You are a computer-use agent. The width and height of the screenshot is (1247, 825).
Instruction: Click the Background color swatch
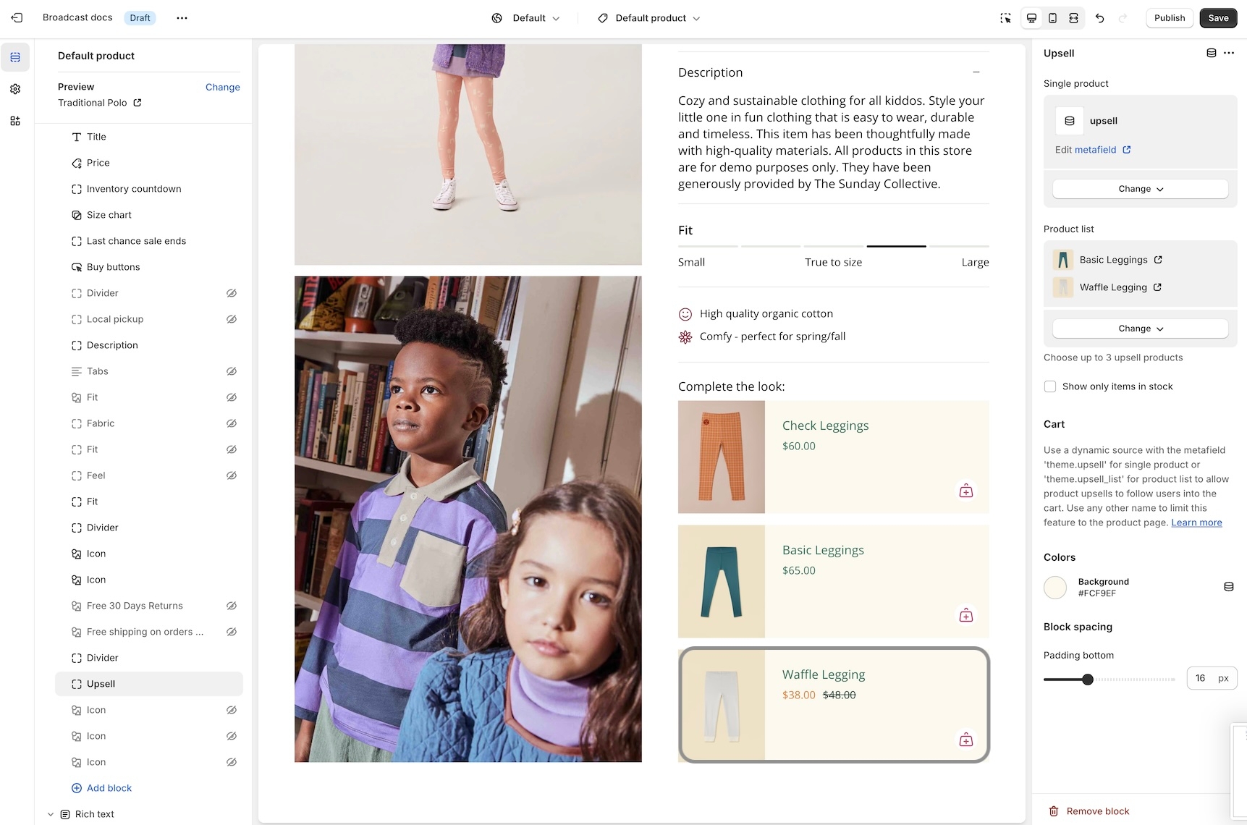[1055, 587]
